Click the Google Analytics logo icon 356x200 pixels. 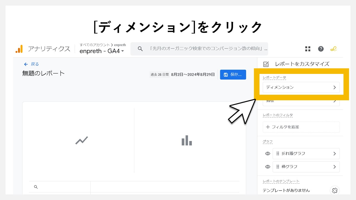click(19, 48)
